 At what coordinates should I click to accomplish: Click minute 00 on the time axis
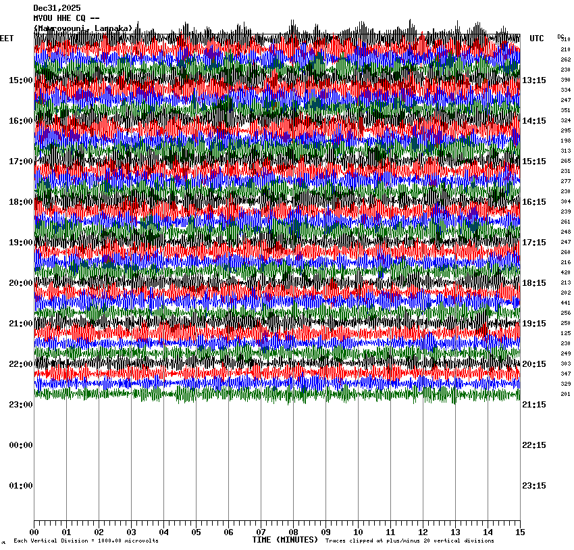(x=34, y=532)
